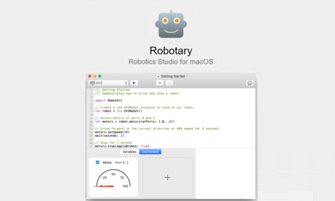Click the 'let robot = try EV3Robot()' line
The width and height of the screenshot is (335, 201).
pos(119,111)
